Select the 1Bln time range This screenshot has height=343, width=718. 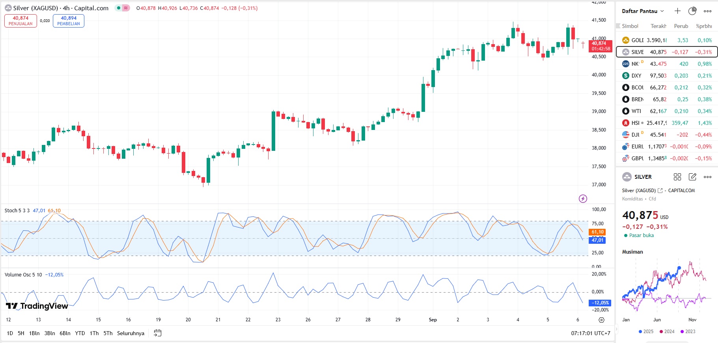point(34,333)
